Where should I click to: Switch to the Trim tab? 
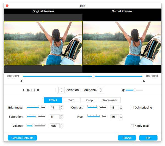coord(71,100)
